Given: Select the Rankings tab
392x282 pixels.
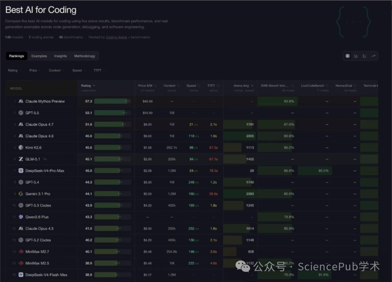Looking at the screenshot, I should tap(16, 56).
